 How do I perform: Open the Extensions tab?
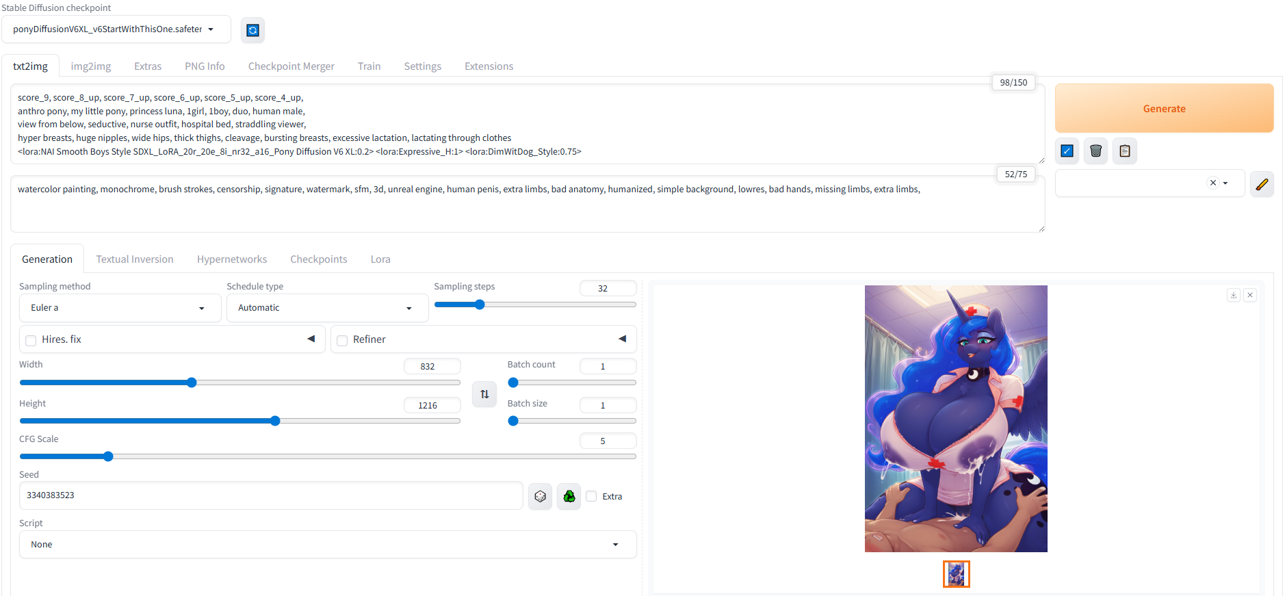489,66
